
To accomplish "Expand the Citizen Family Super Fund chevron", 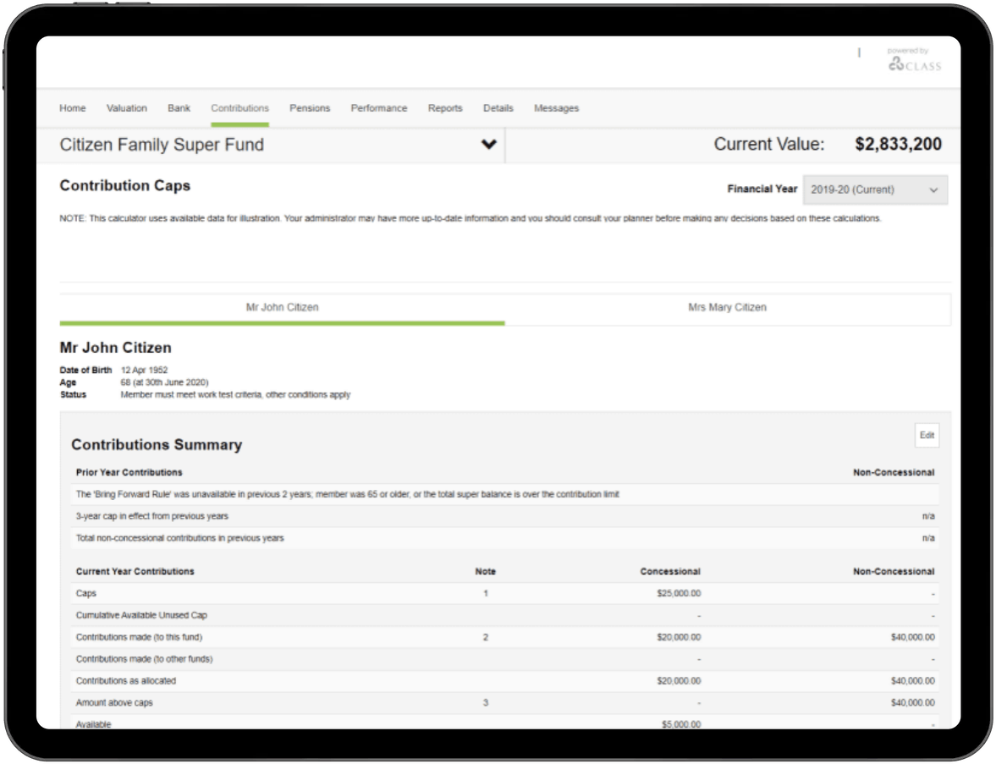I will point(488,144).
